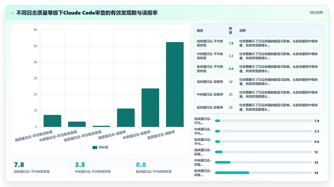Click table cell 中质量日志-平均有效发现
Screen dimensions: 334x187
pos(210,56)
